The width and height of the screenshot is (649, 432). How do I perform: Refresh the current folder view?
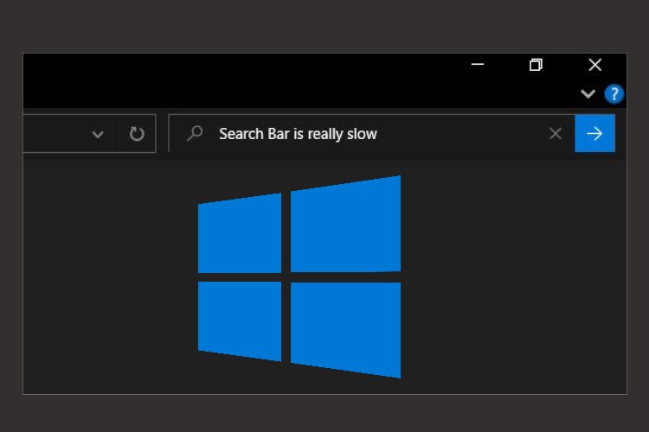[x=137, y=134]
